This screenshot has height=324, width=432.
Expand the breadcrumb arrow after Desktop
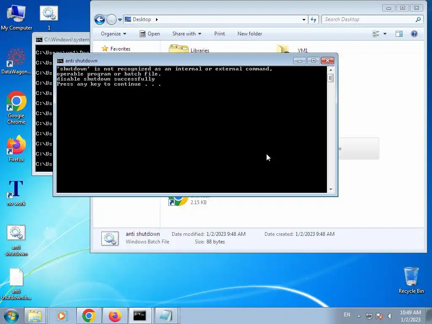[157, 19]
